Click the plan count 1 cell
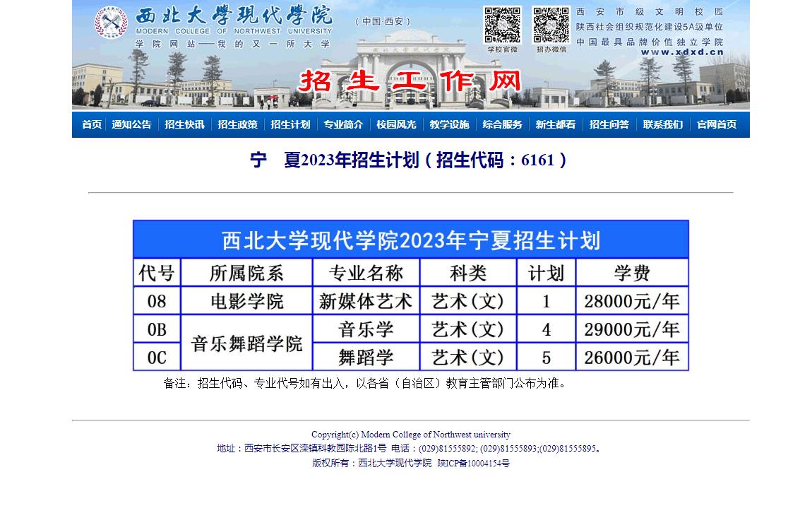Image resolution: width=812 pixels, height=530 pixels. coord(547,301)
